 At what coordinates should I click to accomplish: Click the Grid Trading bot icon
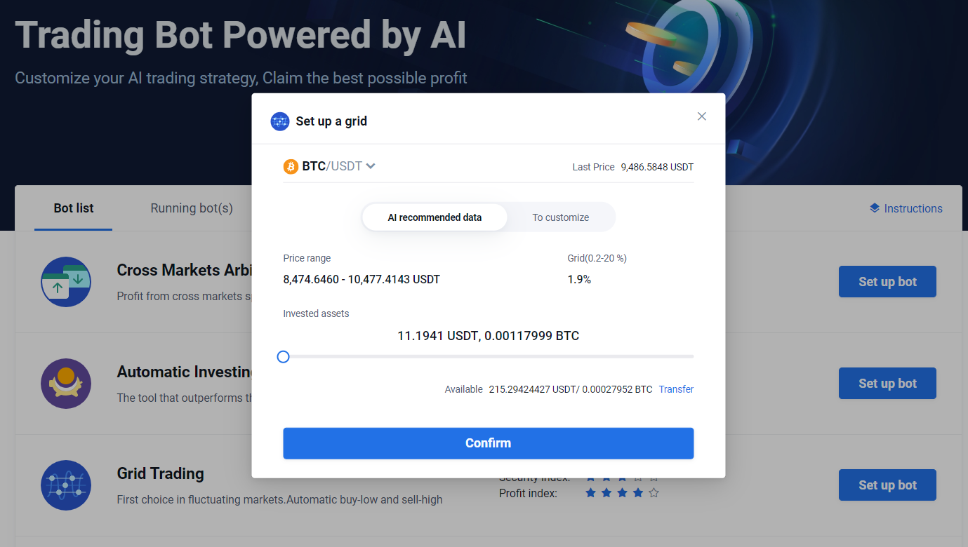click(65, 485)
